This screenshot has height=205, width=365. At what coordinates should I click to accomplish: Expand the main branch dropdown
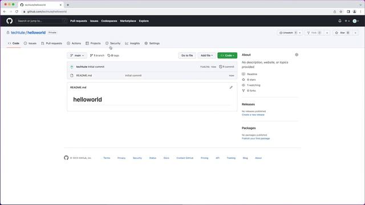[x=77, y=56]
